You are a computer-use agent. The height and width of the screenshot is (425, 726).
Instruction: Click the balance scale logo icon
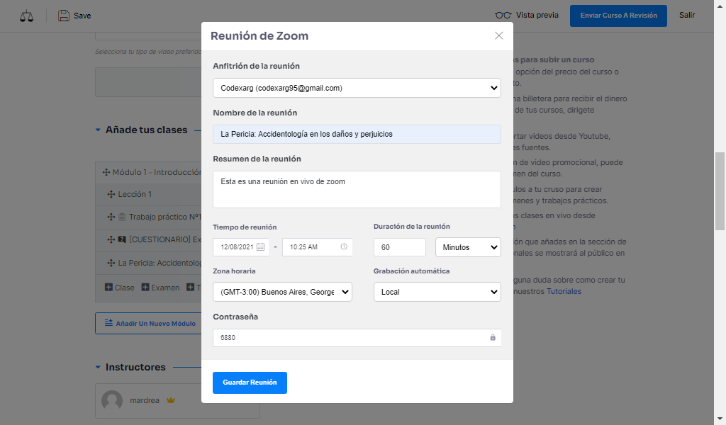pos(26,16)
